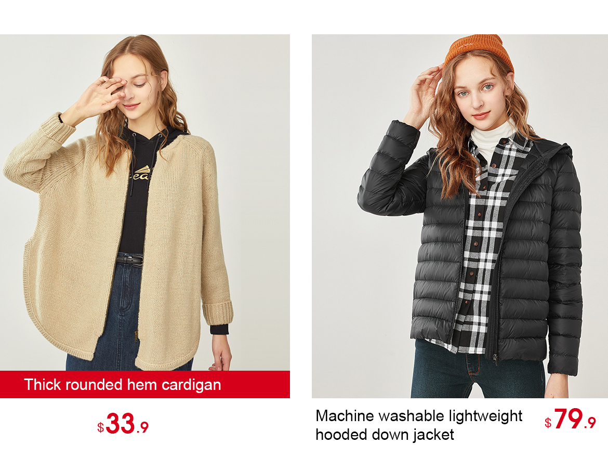Open the black down jacket product photo
Screen dimensions: 608x470
click(460, 216)
